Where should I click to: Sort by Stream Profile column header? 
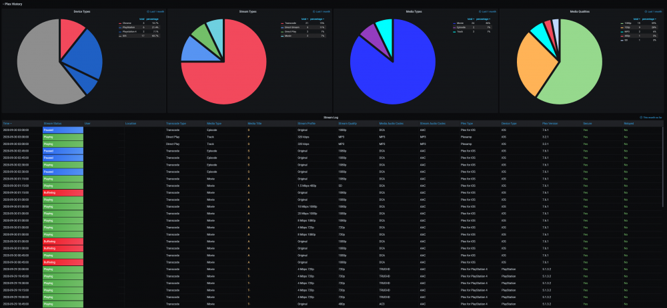point(305,124)
